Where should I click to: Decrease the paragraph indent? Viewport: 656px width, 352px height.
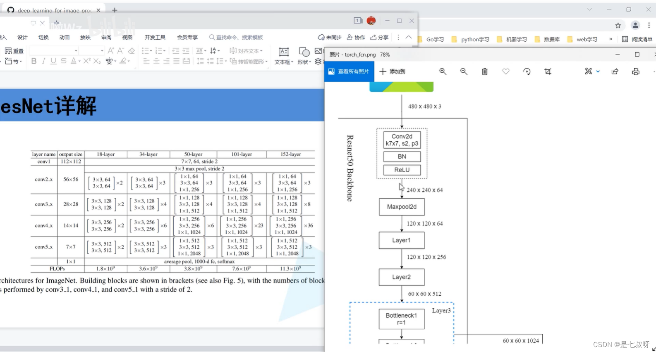pyautogui.click(x=175, y=51)
